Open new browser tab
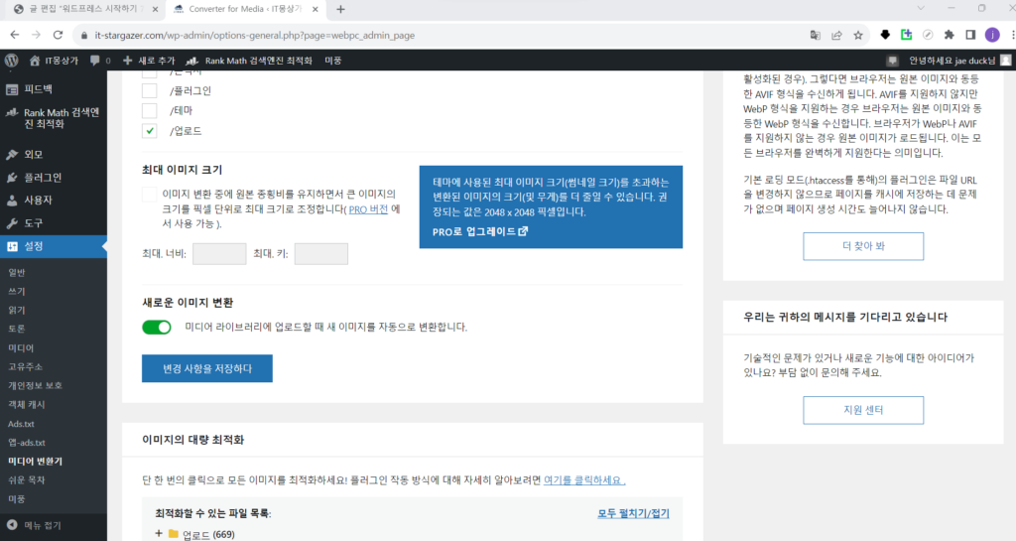This screenshot has width=1016, height=541. [x=341, y=9]
